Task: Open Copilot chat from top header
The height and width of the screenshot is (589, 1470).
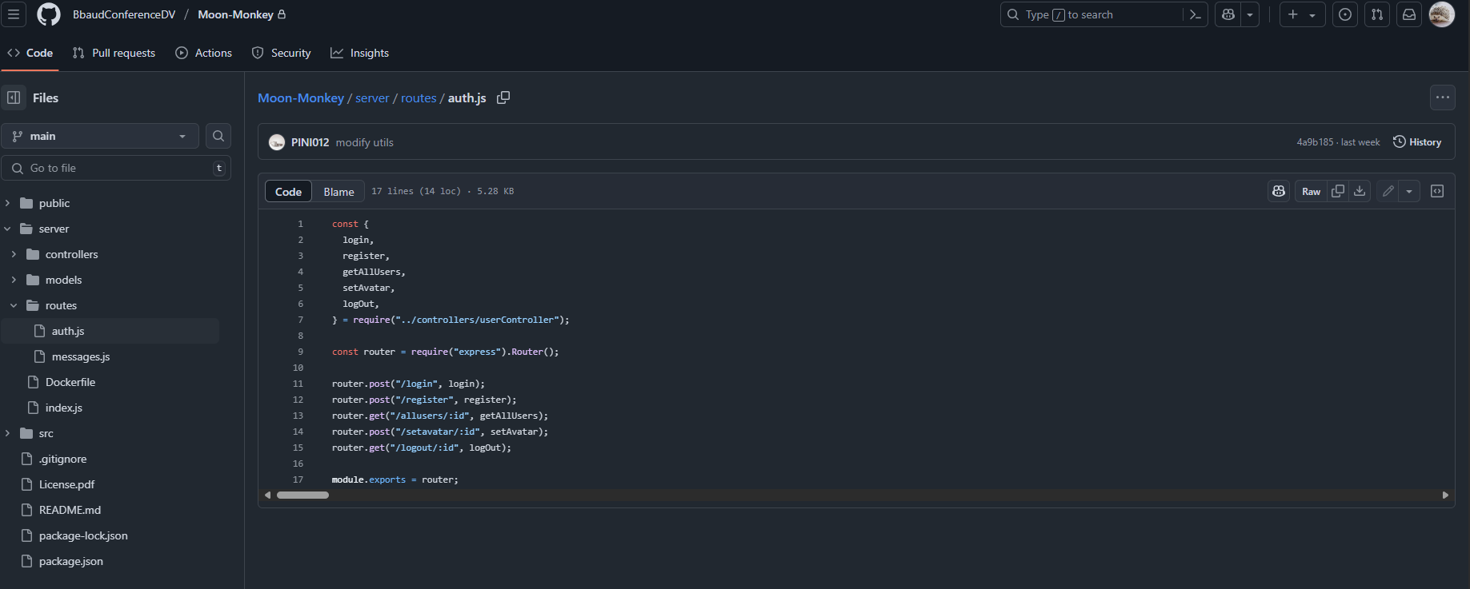Action: click(x=1228, y=14)
